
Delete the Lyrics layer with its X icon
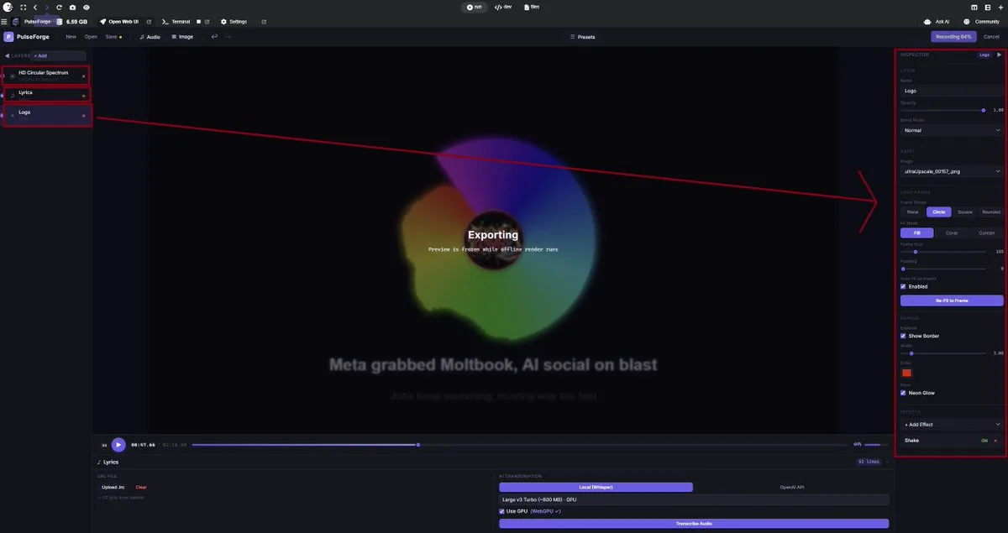(83, 96)
